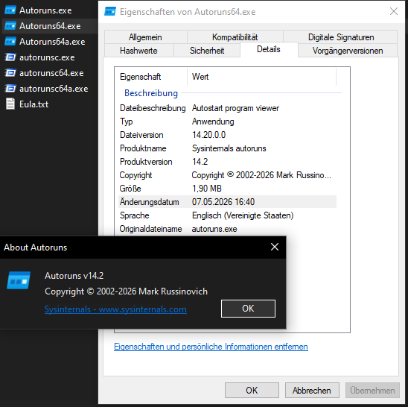Click the Autoruns.exe file icon
Screen dimensions: 408x407
click(10, 10)
